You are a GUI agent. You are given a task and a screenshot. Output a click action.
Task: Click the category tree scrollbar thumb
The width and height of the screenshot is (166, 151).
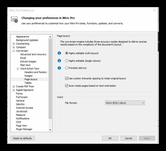click(50, 79)
